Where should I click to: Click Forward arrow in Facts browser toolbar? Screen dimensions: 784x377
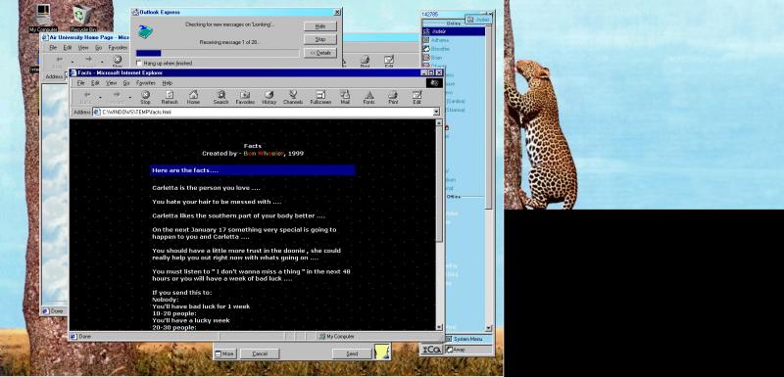click(x=116, y=97)
